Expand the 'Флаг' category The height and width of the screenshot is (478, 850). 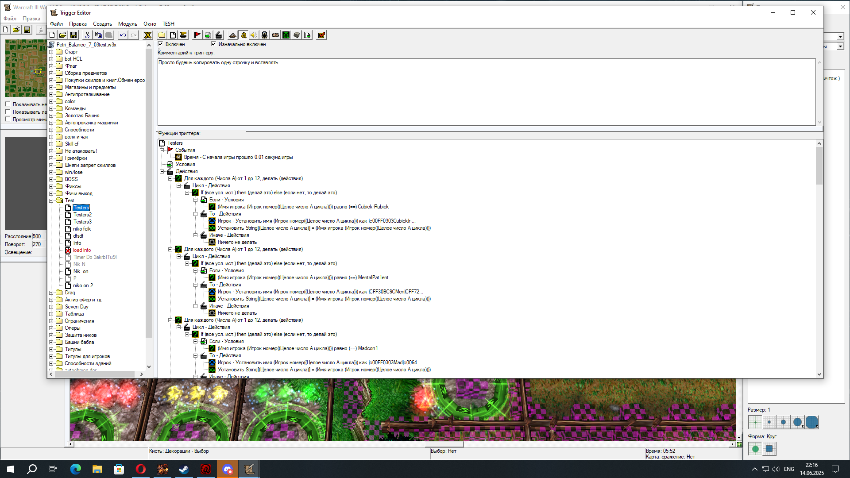point(51,66)
